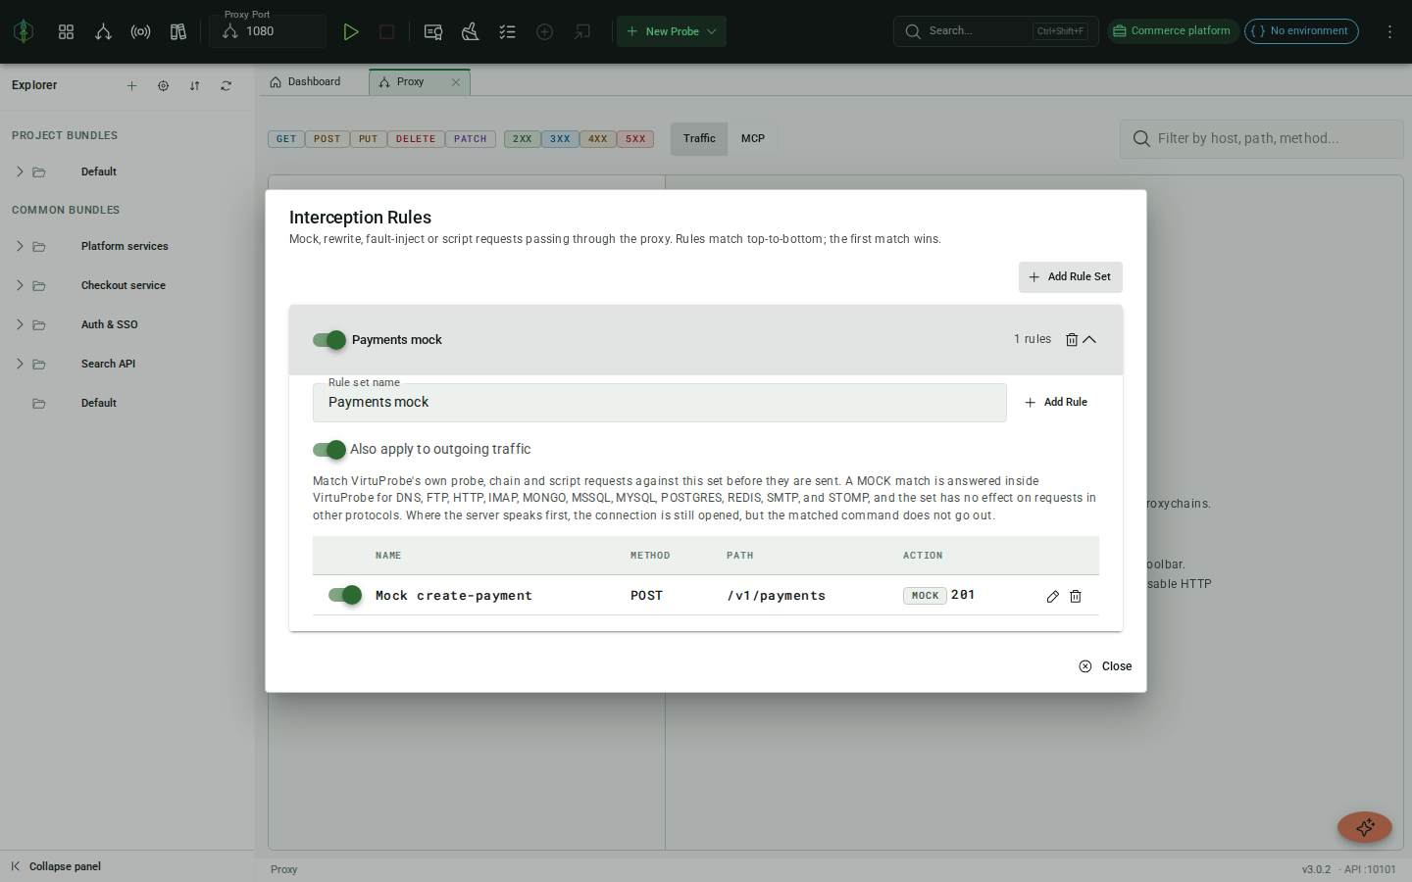1412x882 pixels.
Task: Click the vertical three-dot menu icon
Action: [1389, 31]
